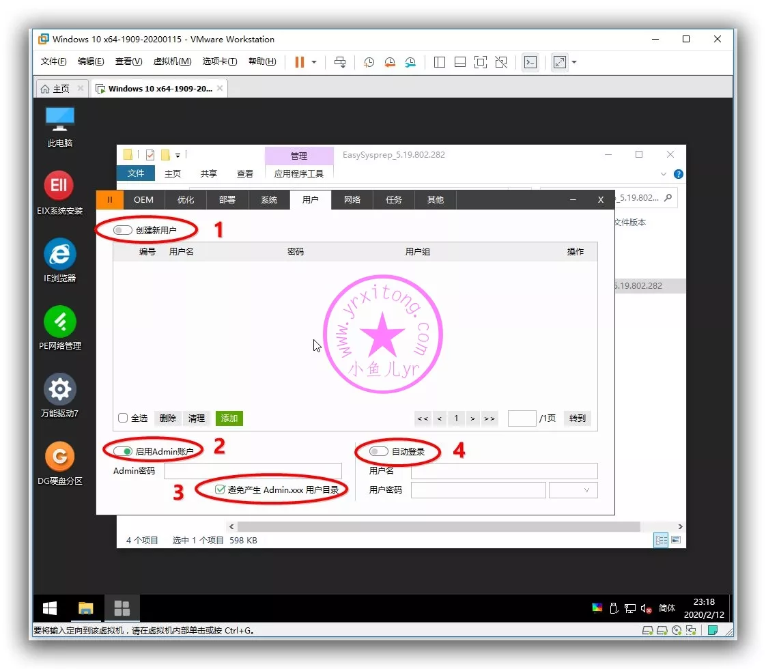
Task: Click the green 添加 button
Action: pyautogui.click(x=229, y=418)
